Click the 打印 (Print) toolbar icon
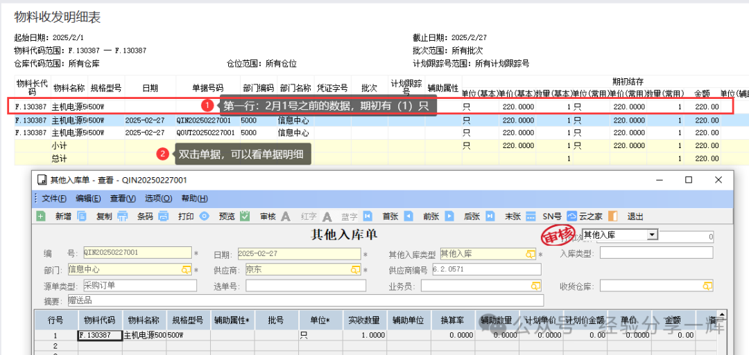749x355 pixels. (x=164, y=216)
